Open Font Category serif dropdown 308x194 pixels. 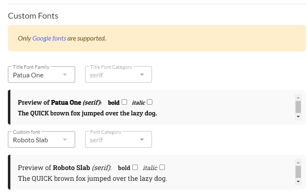[x=118, y=139]
